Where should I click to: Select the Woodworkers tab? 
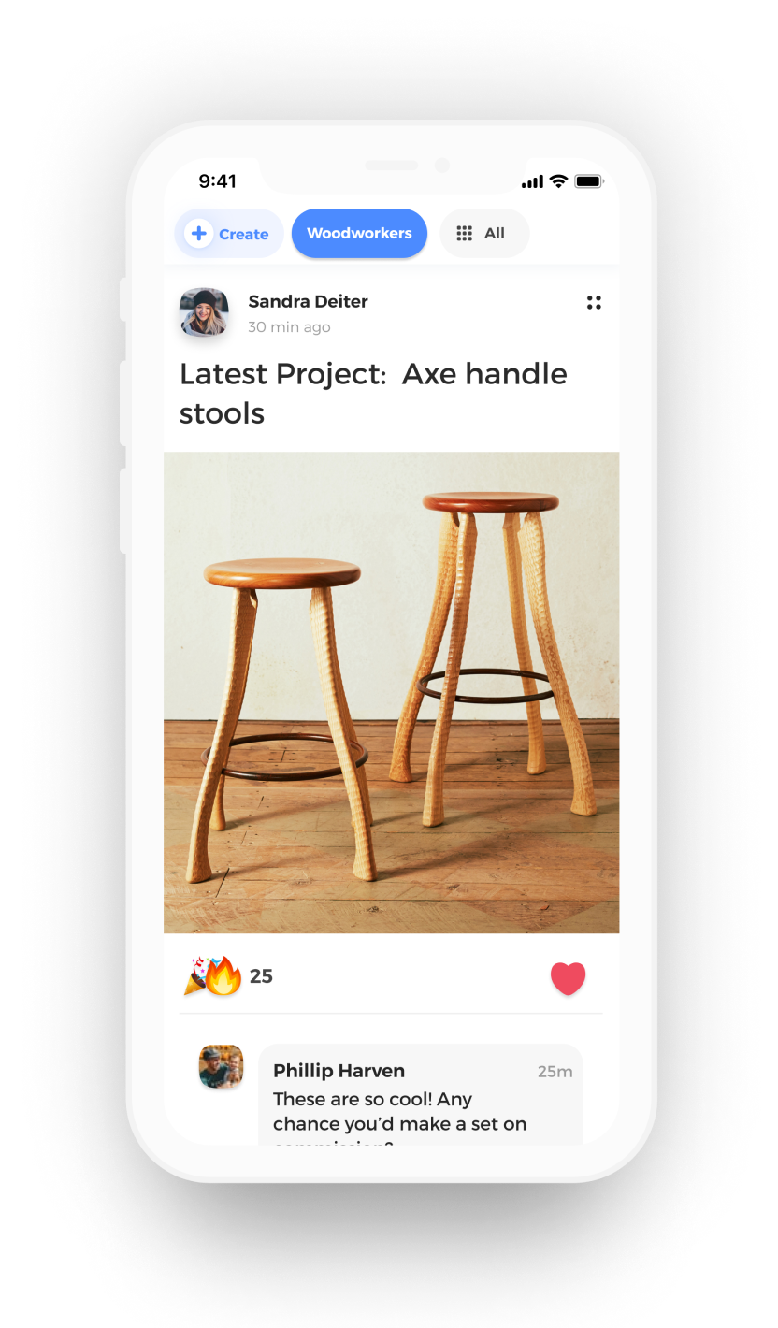coord(359,233)
